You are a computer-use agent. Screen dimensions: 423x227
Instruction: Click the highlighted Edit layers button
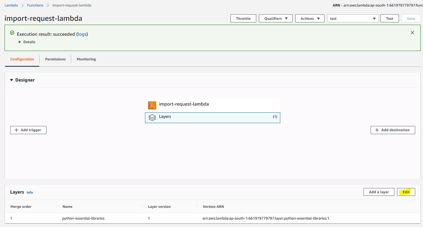(406, 192)
